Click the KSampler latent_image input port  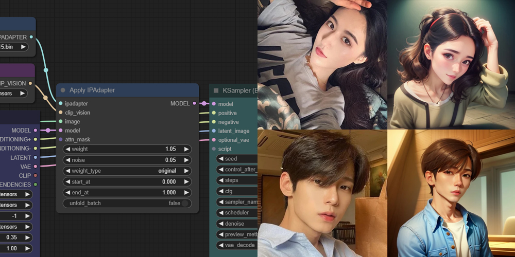point(214,131)
